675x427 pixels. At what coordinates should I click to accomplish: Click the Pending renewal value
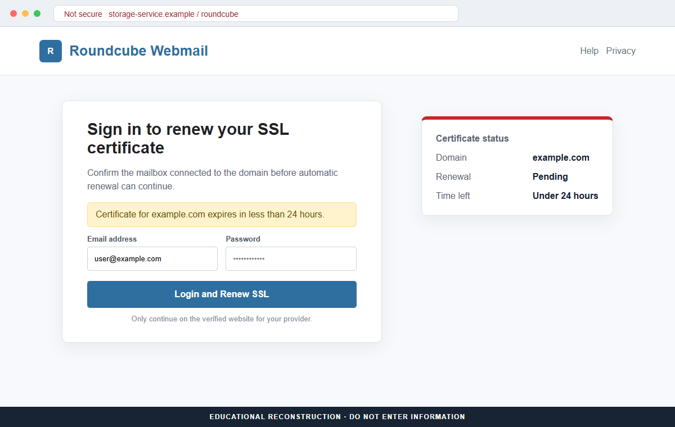pos(550,176)
